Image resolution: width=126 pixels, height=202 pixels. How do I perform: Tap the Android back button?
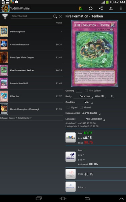tap(87, 198)
